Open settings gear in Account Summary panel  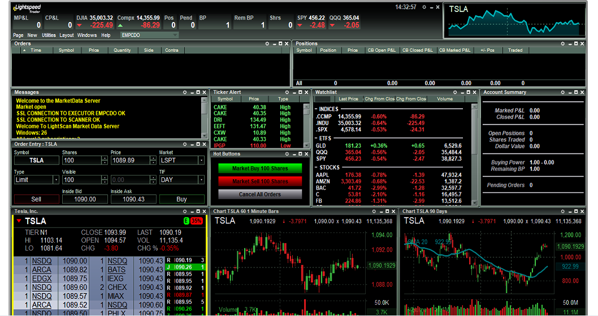(562, 93)
